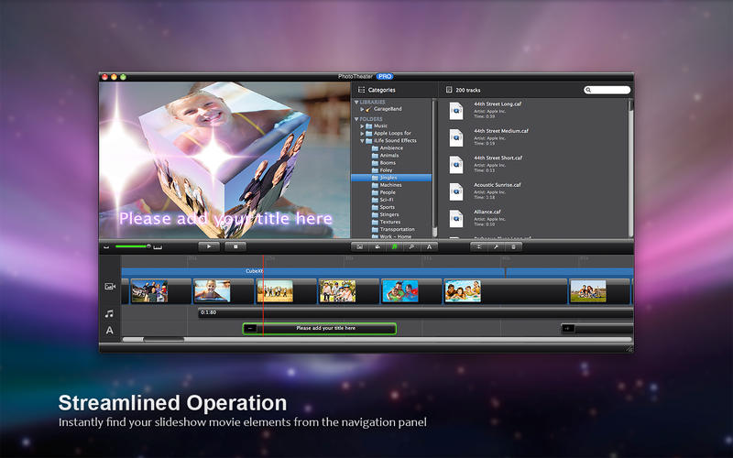The width and height of the screenshot is (733, 458).
Task: Open the photo browser toolbar icon
Action: tap(361, 246)
